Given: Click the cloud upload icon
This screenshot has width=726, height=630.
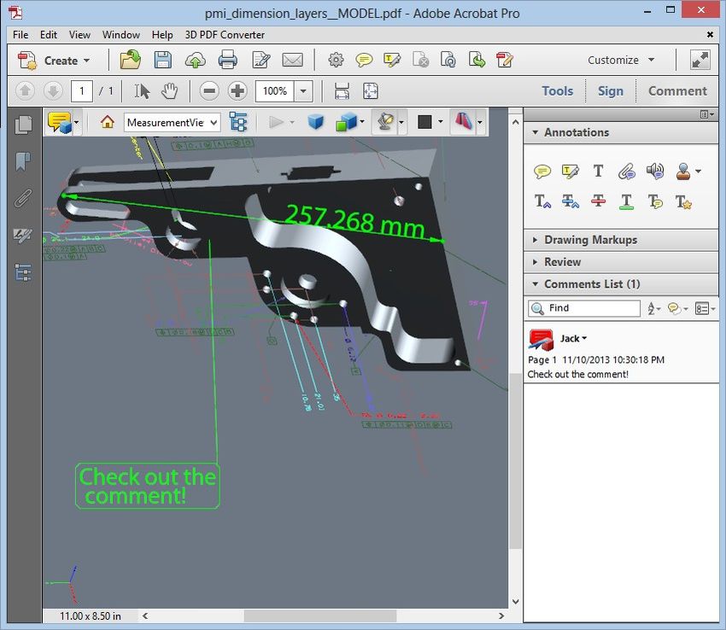Looking at the screenshot, I should coord(196,60).
